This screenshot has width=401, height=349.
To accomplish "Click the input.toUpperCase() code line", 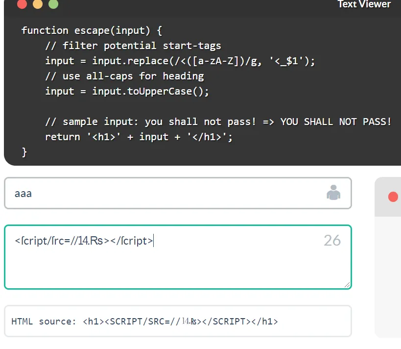I will point(127,91).
